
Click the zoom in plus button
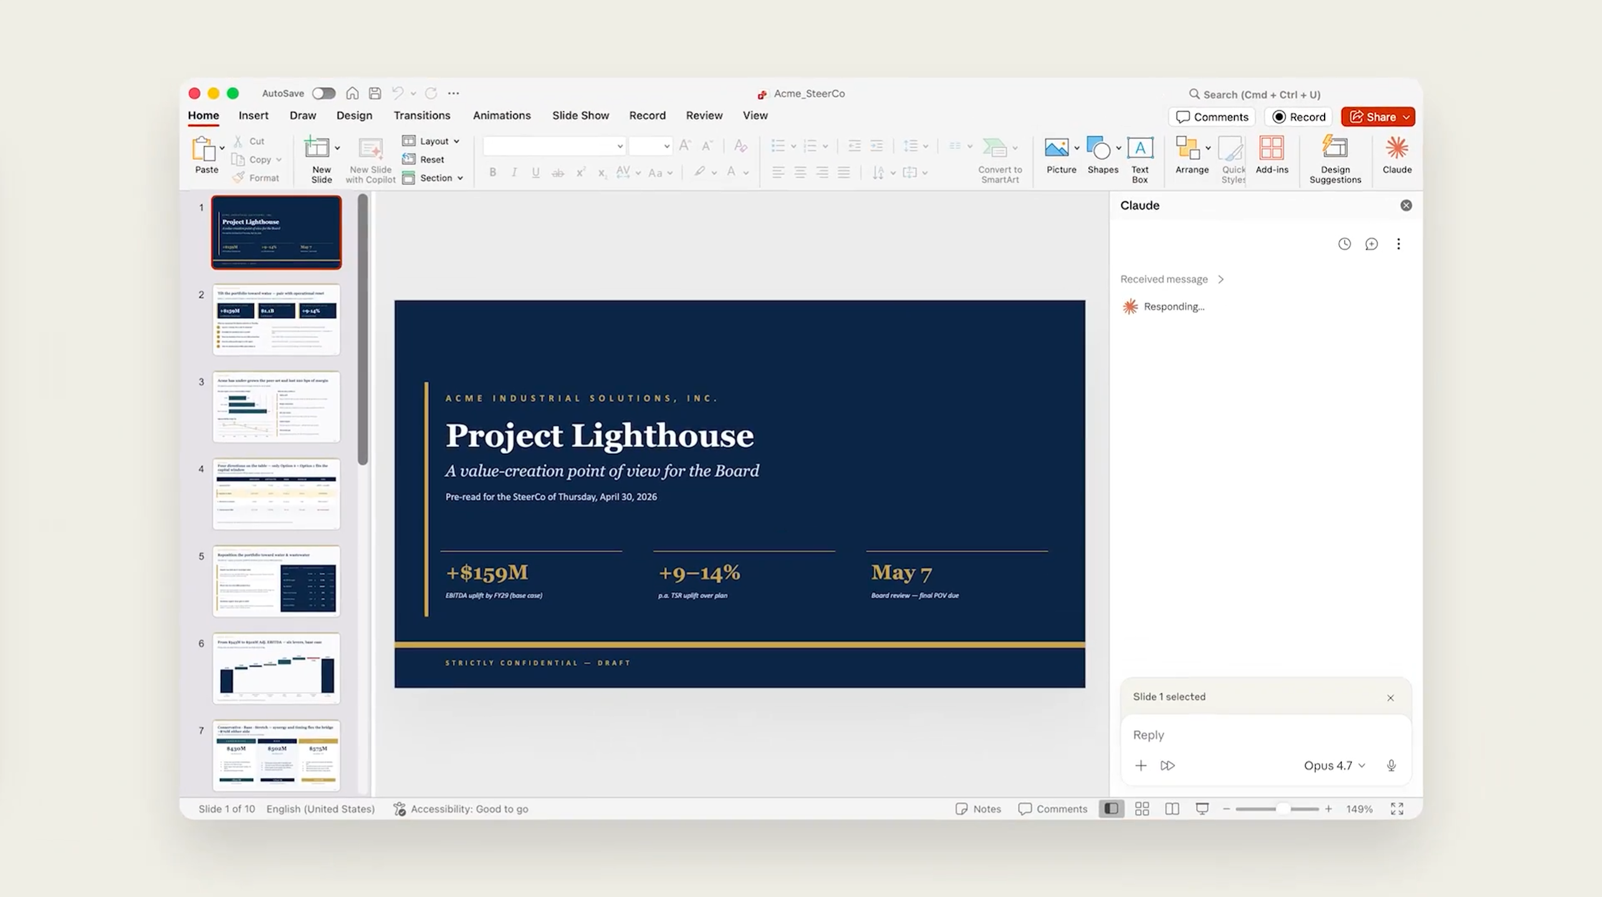1328,808
